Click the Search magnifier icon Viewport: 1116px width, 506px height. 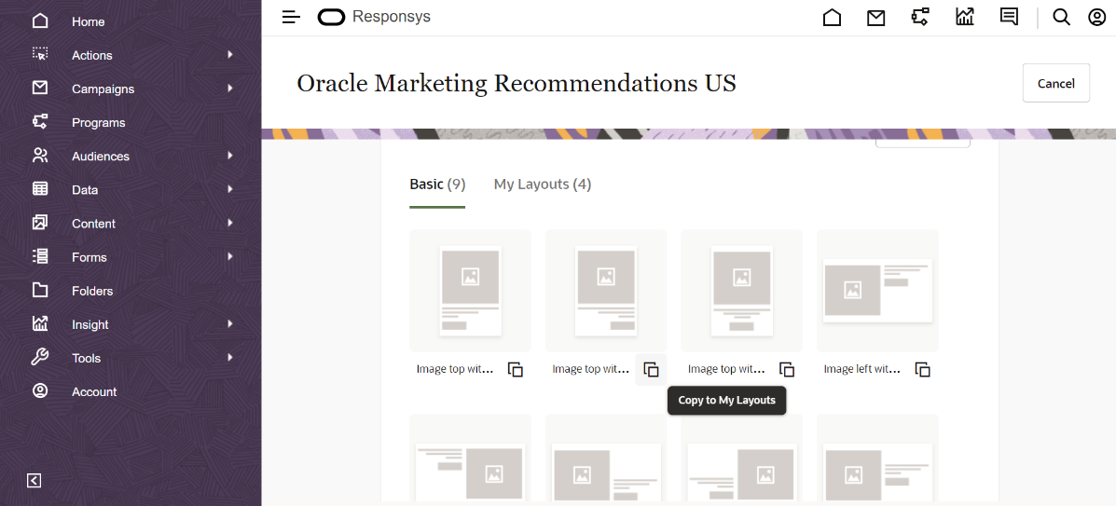(x=1061, y=17)
